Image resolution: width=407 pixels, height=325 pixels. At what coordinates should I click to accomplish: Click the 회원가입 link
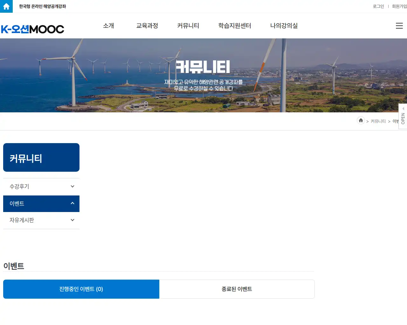click(399, 6)
